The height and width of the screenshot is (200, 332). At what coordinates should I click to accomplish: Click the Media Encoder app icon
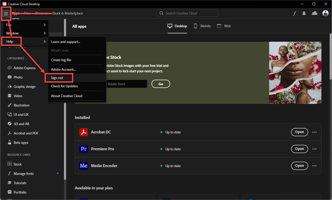tap(84, 166)
